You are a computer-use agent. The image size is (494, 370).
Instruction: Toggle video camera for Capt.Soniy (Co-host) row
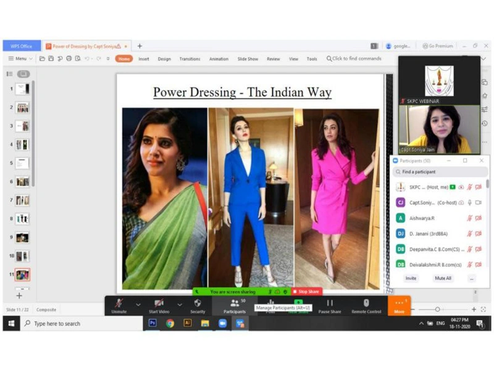pos(479,203)
